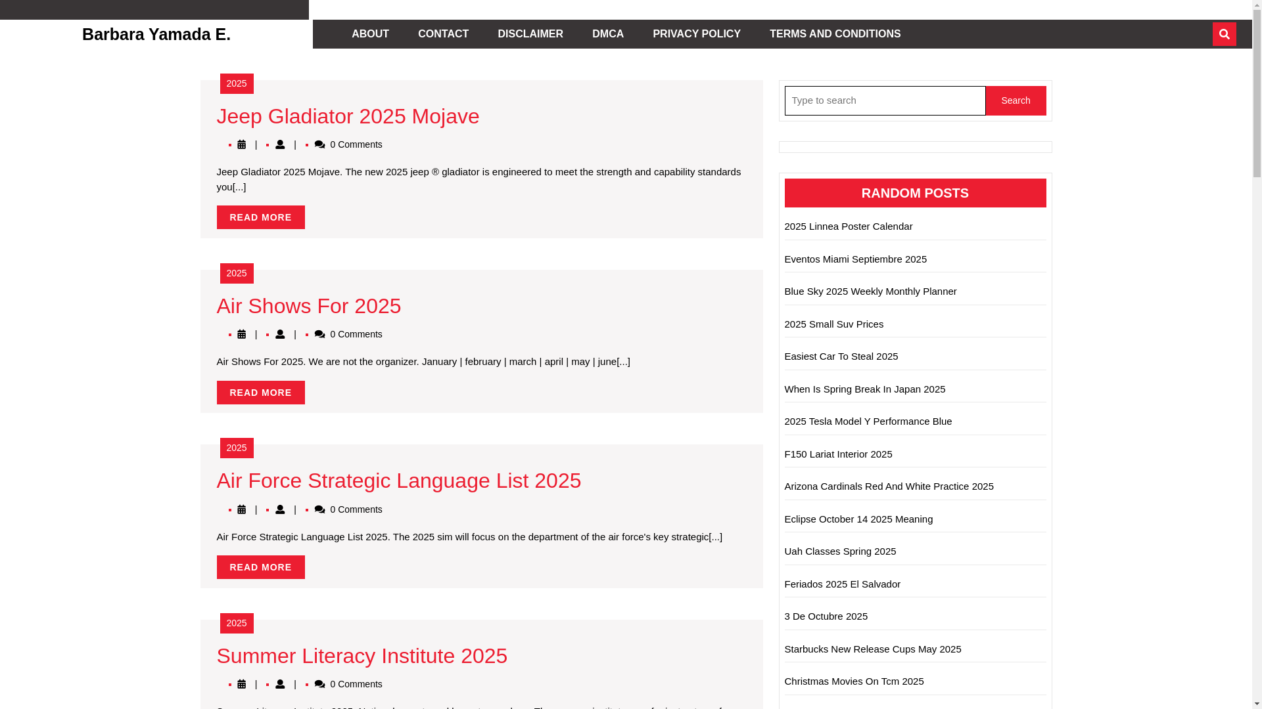Open Feriados 2025 El Salvador post

pyautogui.click(x=843, y=584)
